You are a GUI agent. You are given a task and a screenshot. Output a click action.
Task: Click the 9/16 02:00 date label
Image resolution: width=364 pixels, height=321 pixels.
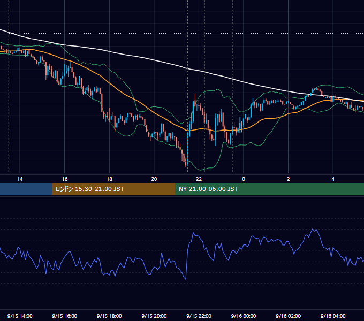click(x=289, y=316)
